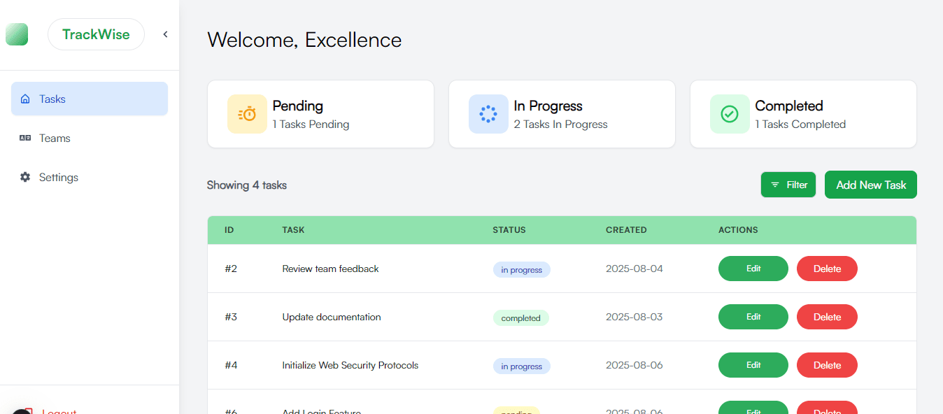Go to the Teams page
Screen dimensions: 943x414
(x=55, y=138)
